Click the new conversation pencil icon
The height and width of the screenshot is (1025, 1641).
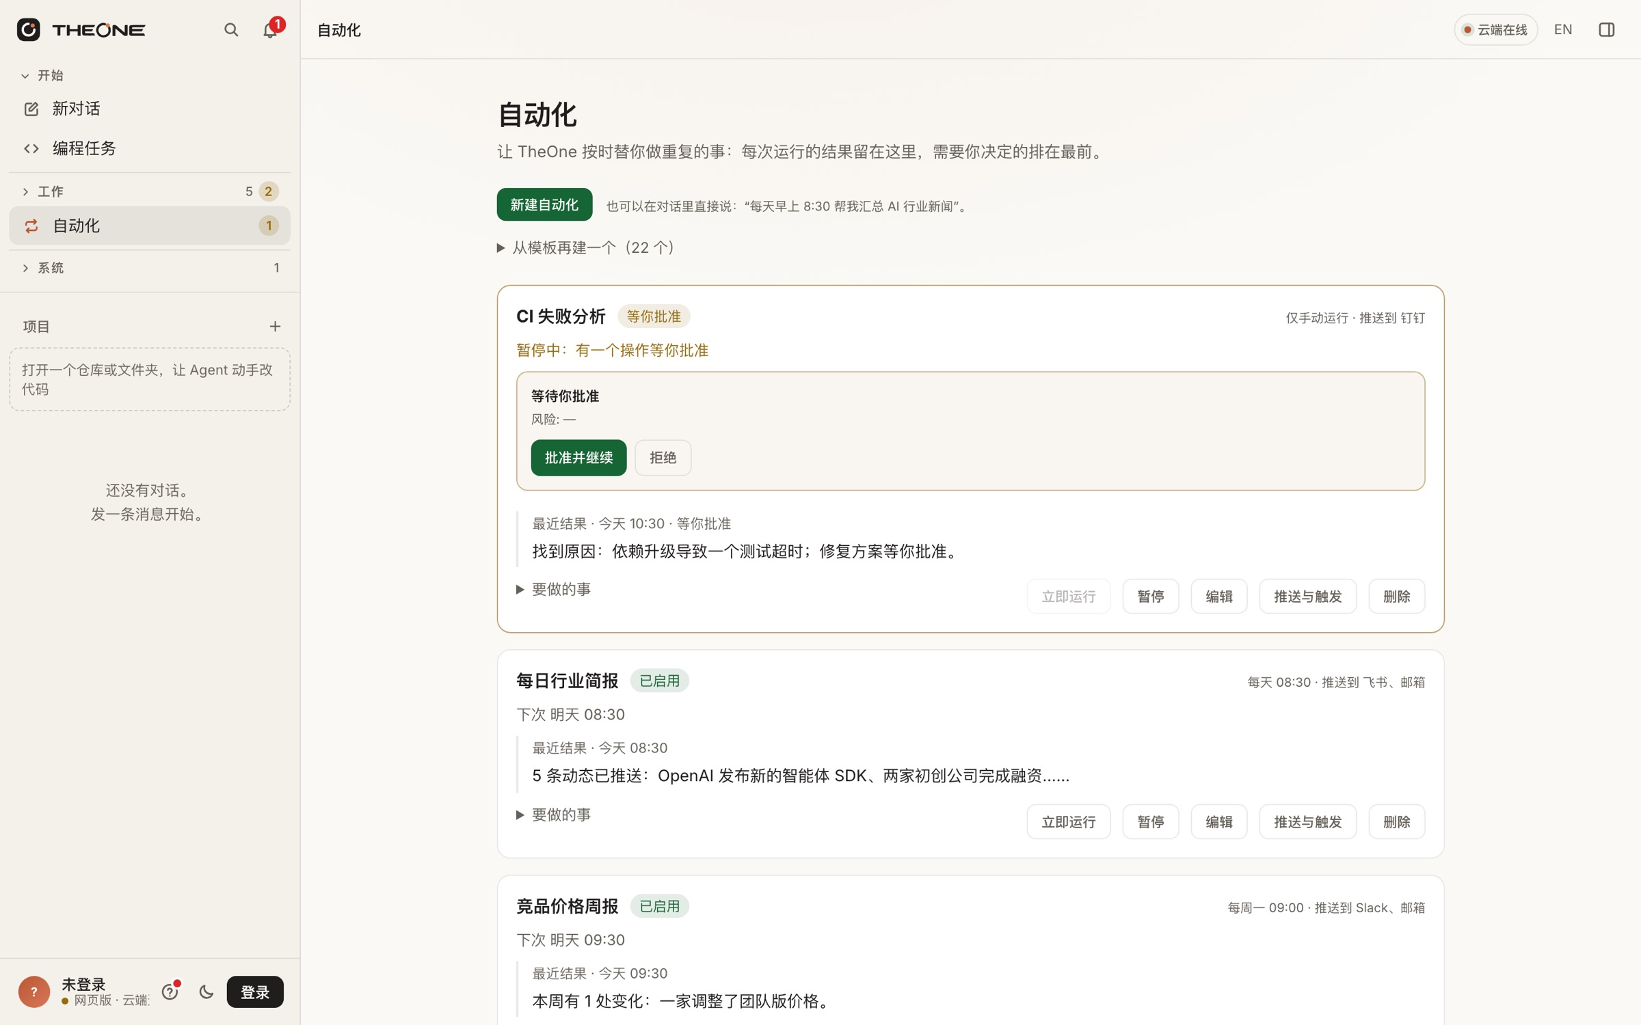31,109
